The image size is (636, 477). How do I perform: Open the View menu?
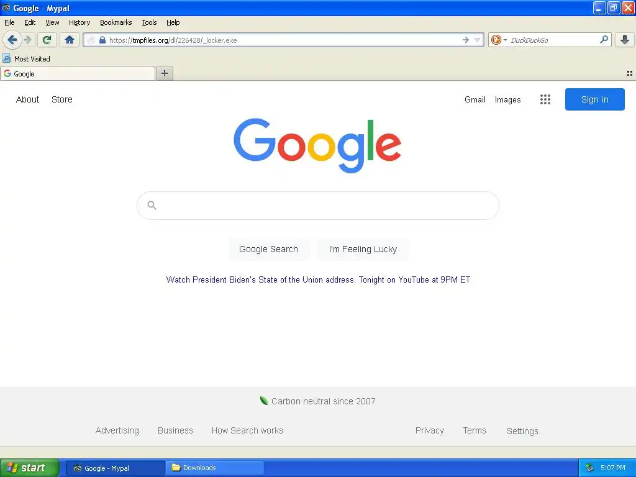click(52, 22)
